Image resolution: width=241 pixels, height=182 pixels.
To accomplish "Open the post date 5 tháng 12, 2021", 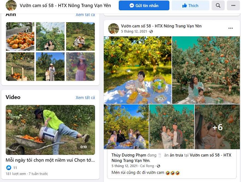I will [x=134, y=32].
